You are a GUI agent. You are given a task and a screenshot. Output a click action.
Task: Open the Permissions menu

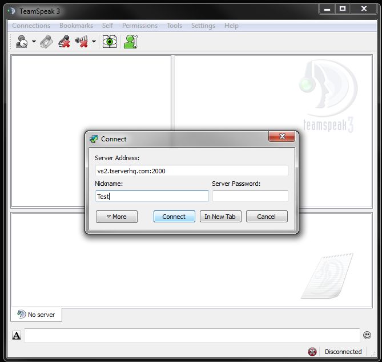140,26
